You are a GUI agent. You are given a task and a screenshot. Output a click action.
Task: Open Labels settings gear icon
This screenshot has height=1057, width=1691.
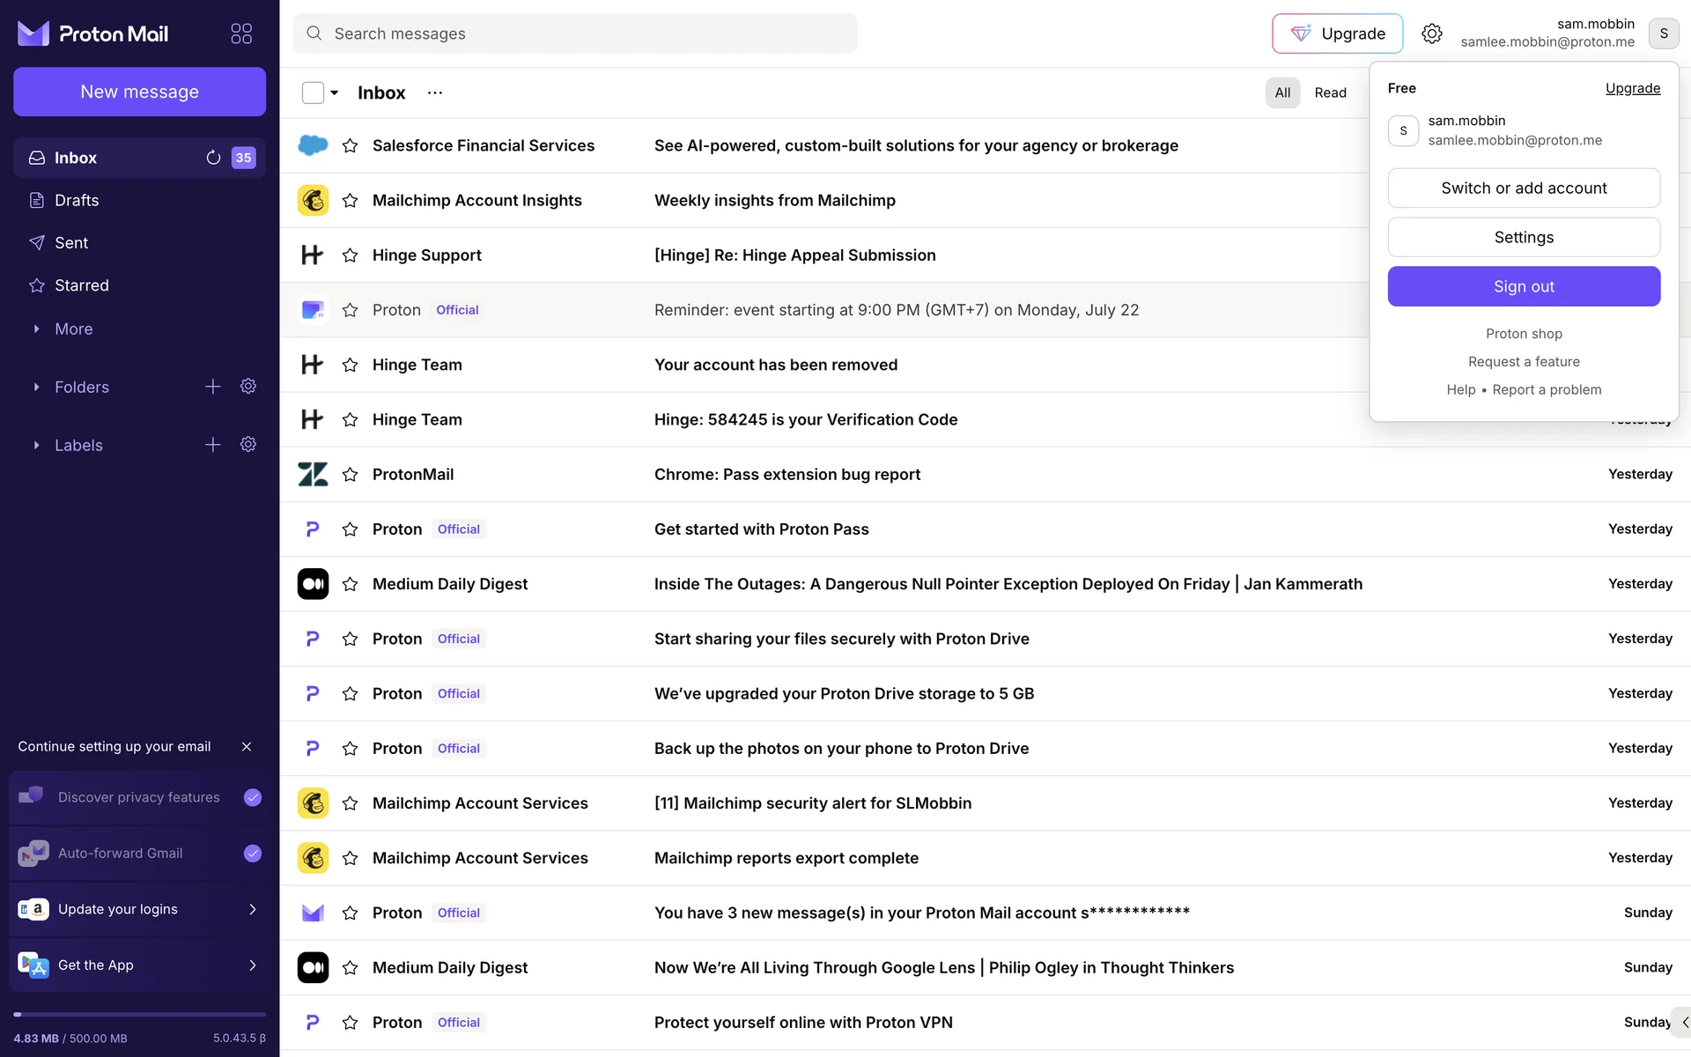[248, 445]
